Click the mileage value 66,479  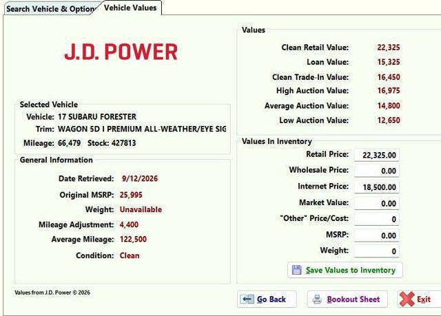coord(69,143)
